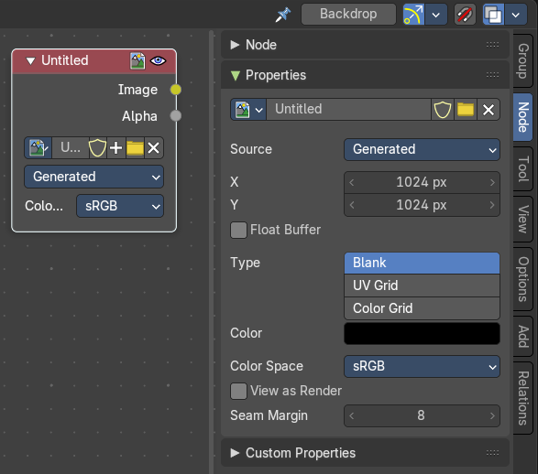
Task: Click the folder open image icon in node
Action: tap(135, 148)
